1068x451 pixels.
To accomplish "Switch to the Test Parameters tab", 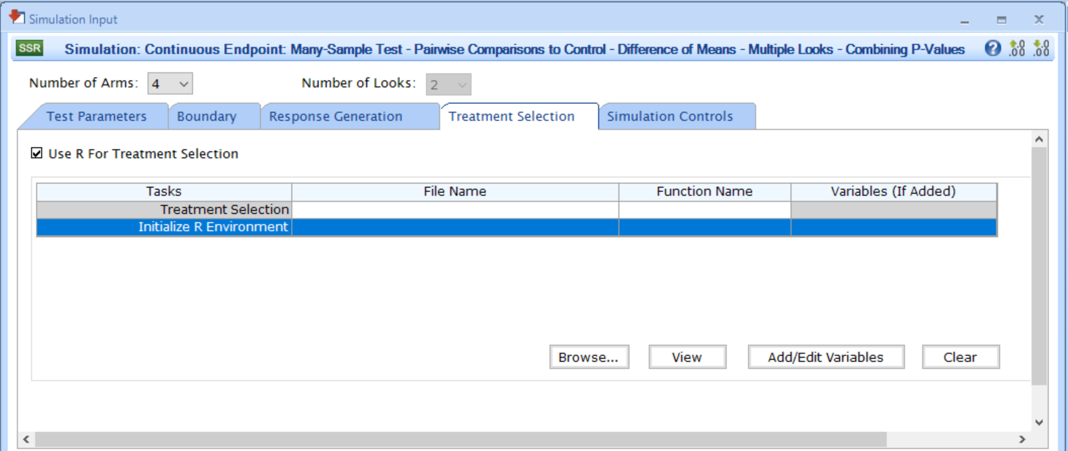I will [96, 116].
